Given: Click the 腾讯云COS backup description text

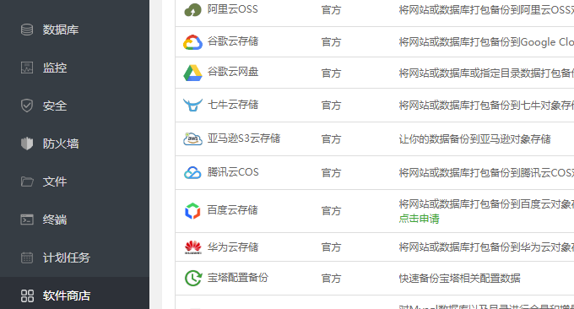Looking at the screenshot, I should 486,173.
